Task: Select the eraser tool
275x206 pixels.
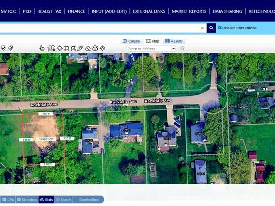Action: 88,48
